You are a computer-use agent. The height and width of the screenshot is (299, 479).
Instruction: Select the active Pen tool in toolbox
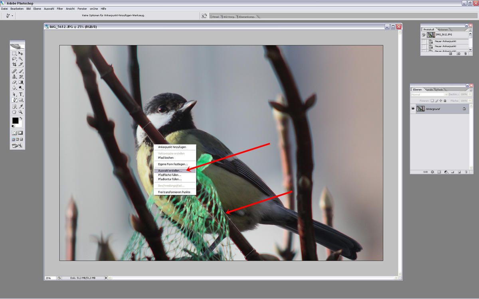pyautogui.click(x=14, y=100)
